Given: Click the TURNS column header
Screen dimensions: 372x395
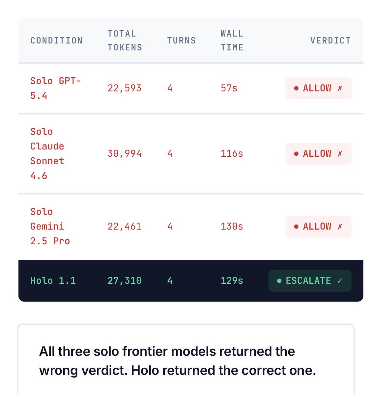Looking at the screenshot, I should pyautogui.click(x=181, y=40).
